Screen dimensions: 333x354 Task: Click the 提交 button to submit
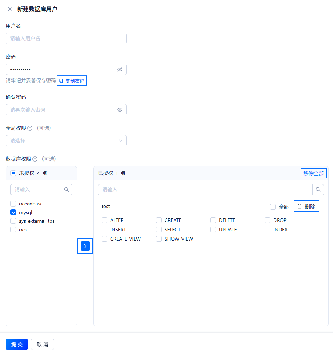point(17,344)
